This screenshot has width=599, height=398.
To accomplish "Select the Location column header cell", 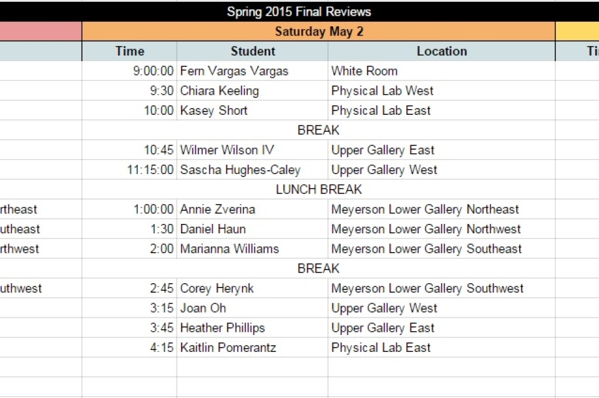I will (x=442, y=51).
